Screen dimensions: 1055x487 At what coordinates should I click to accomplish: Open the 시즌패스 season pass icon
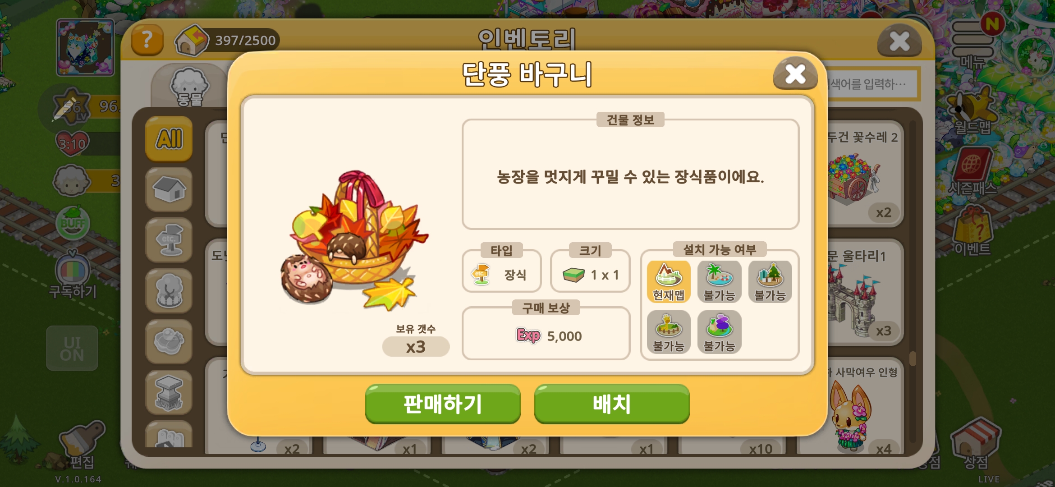coord(972,172)
